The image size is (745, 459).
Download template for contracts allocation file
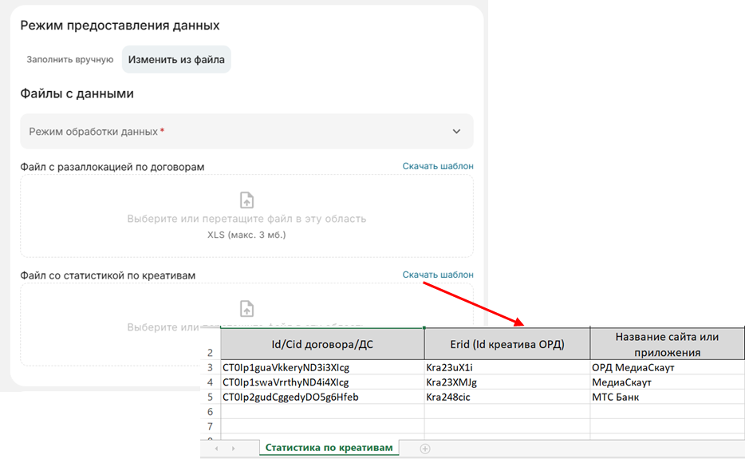(x=437, y=166)
